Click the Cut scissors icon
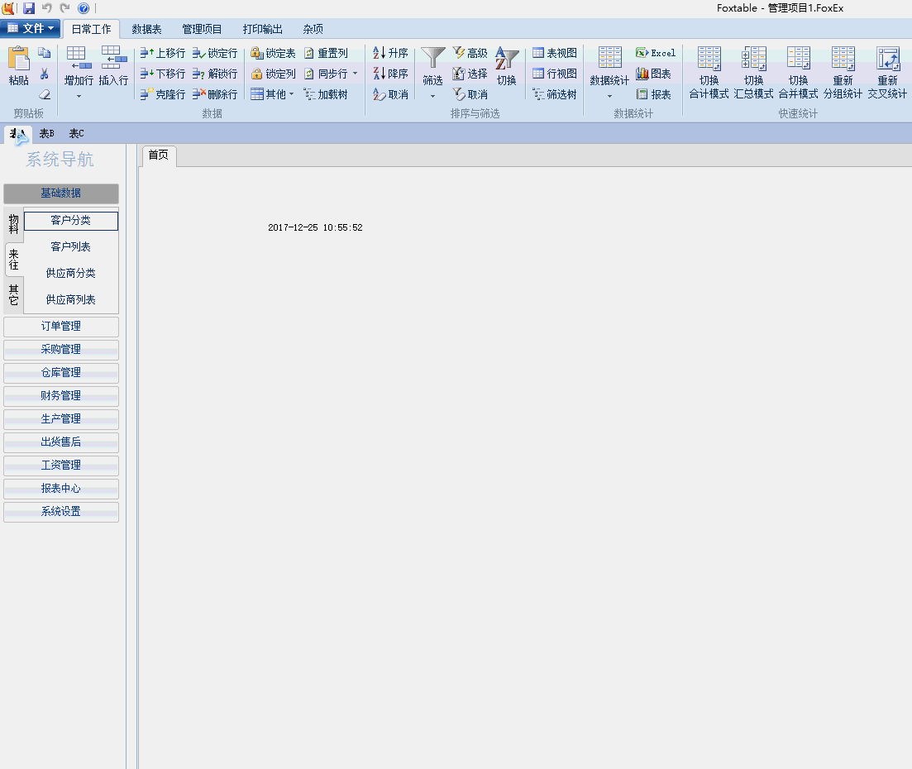Viewport: 912px width, 769px height. pyautogui.click(x=44, y=74)
